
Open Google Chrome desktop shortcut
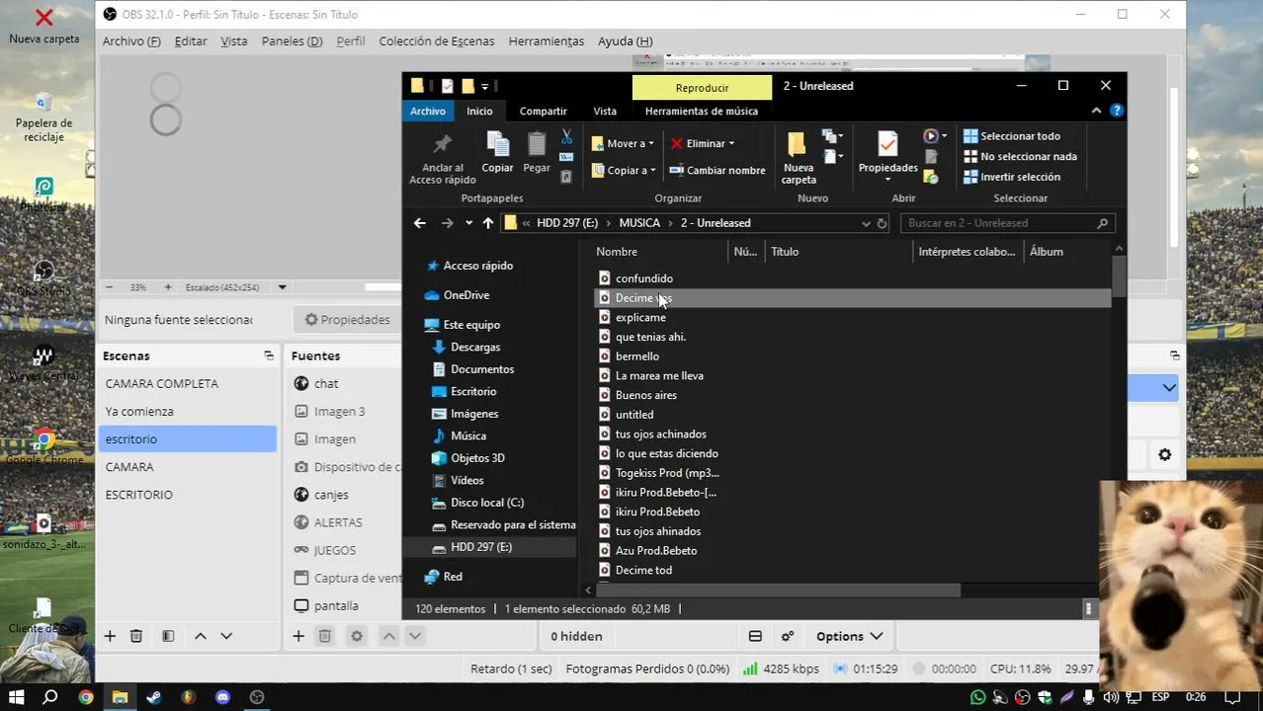coord(44,446)
